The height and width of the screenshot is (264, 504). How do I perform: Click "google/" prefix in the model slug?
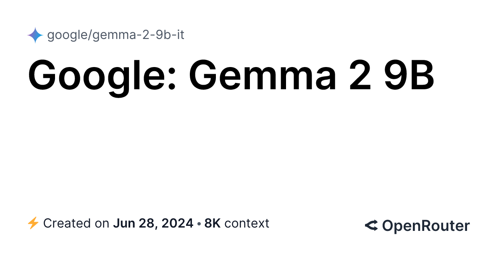click(69, 35)
